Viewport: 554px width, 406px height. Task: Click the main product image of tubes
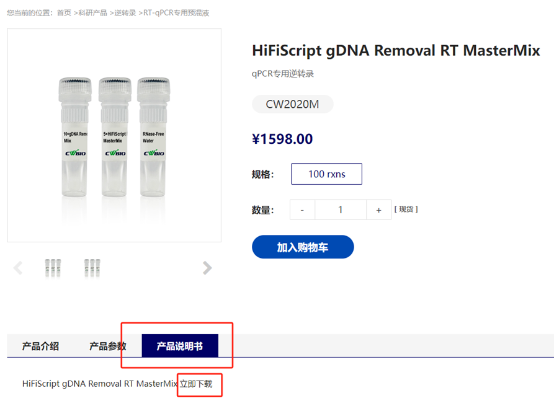click(x=114, y=135)
